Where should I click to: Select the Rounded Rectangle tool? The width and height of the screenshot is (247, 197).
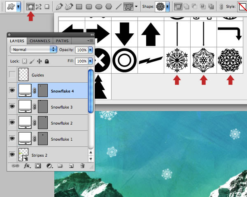pos(89,7)
